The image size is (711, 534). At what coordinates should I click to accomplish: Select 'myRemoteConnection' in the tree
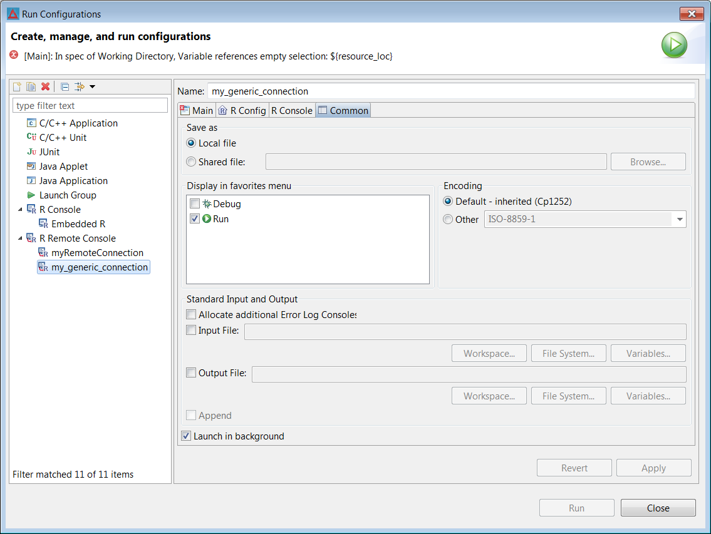tap(97, 252)
